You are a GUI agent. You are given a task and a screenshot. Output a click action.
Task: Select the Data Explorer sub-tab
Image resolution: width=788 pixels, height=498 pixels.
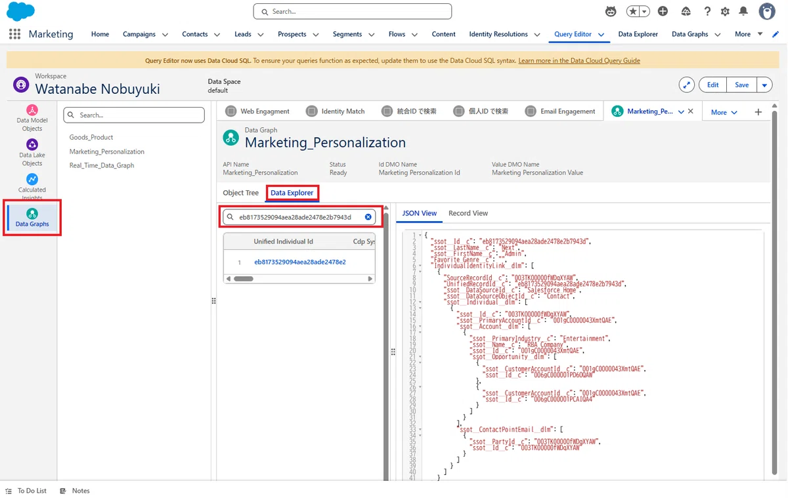(x=292, y=193)
